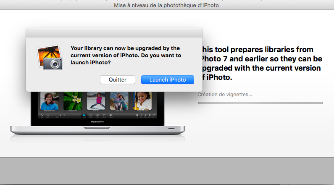The image size is (334, 185).
Task: Click the window title 'Mise à niveau de la photothèque d'iPhoto'
Action: 166,5
